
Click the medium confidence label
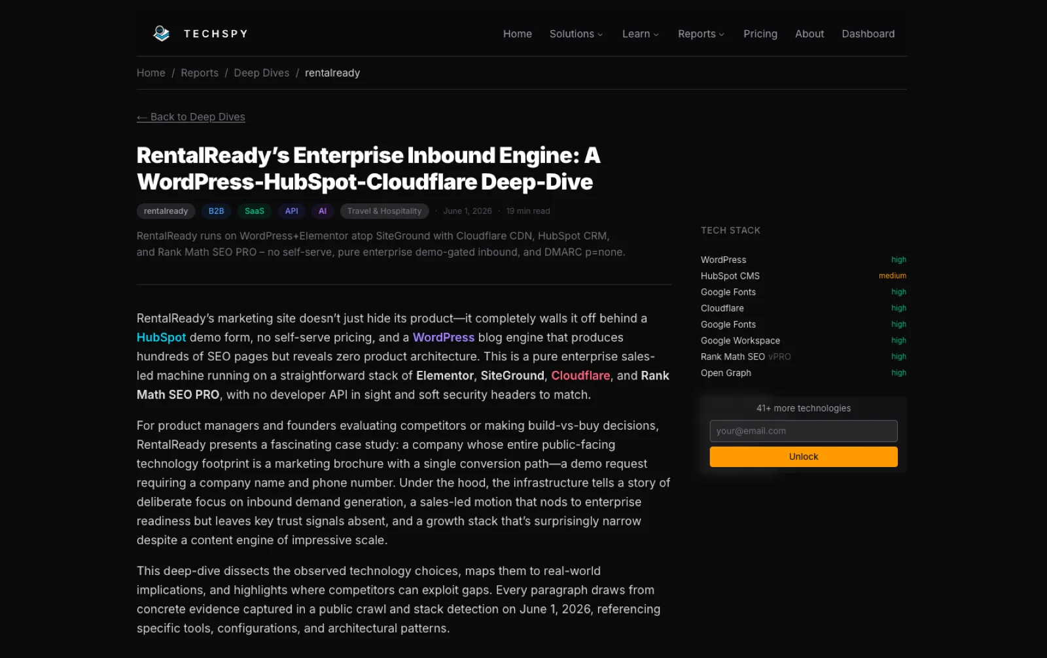pos(893,276)
